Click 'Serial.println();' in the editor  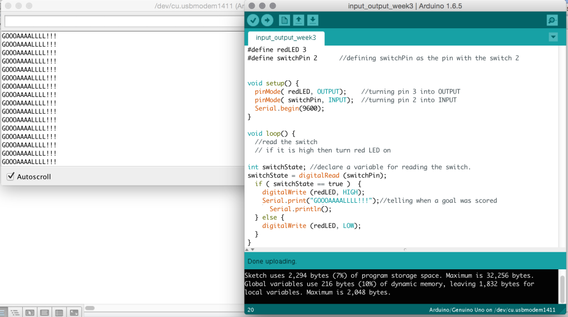tap(300, 209)
